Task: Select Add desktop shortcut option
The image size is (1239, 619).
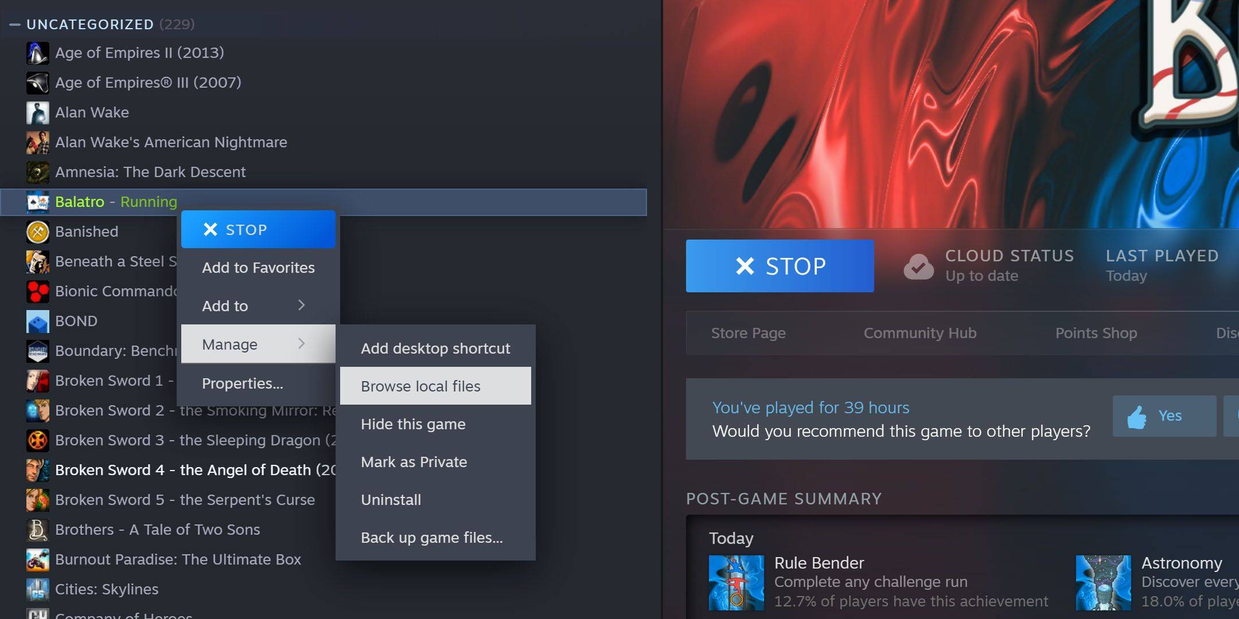Action: [x=435, y=347]
